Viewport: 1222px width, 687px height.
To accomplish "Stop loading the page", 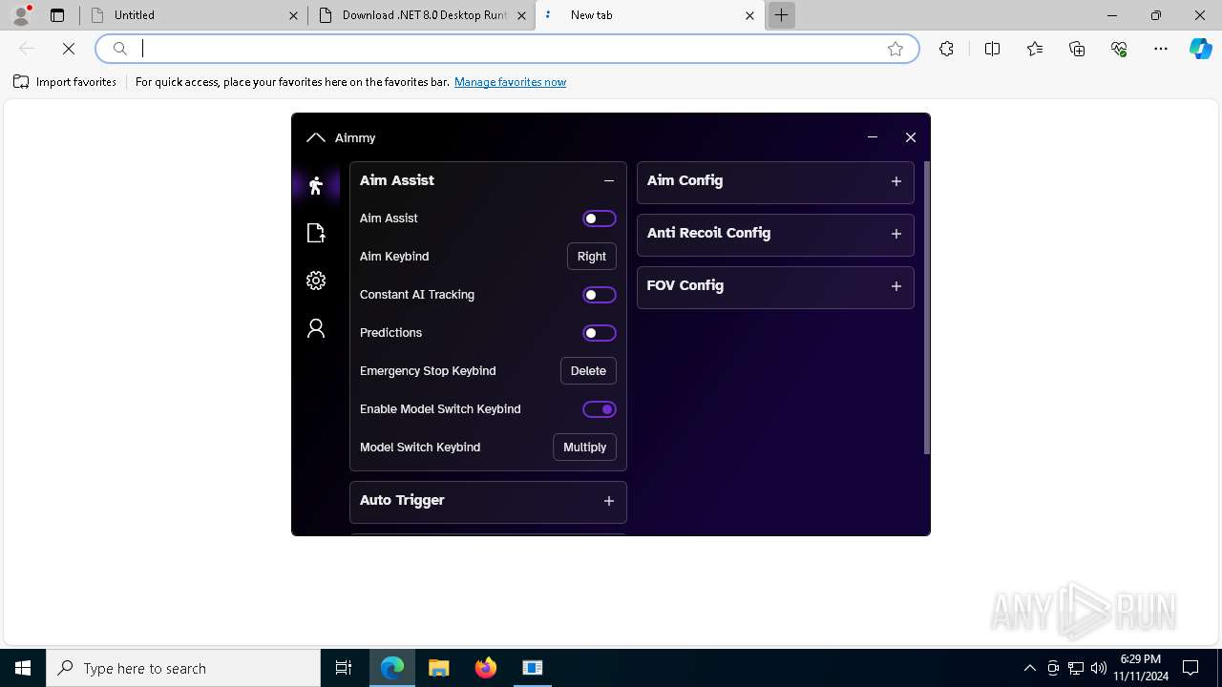I will point(69,49).
